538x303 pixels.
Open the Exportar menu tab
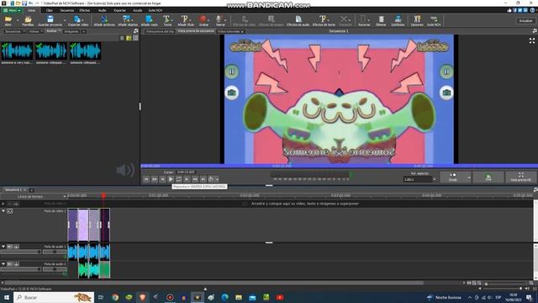click(x=119, y=10)
